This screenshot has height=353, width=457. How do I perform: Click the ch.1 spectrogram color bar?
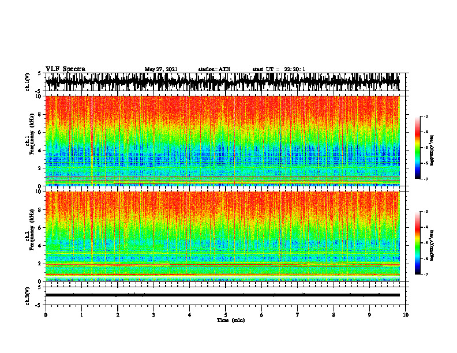(417, 148)
